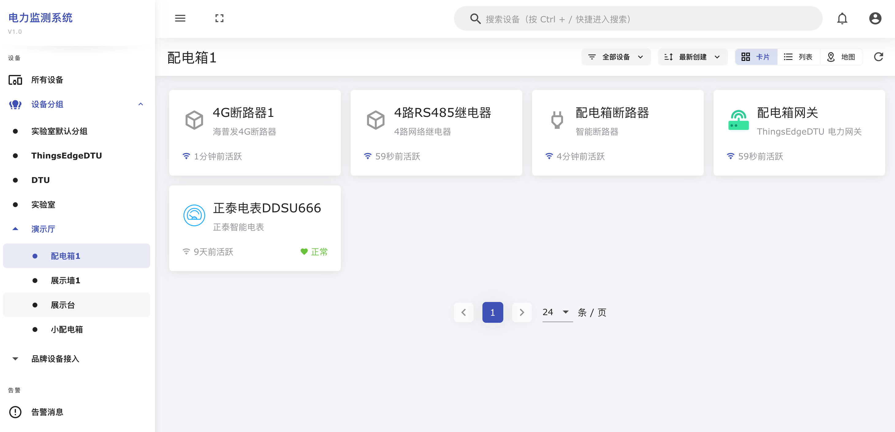This screenshot has width=895, height=432.
Task: Click the 配电箱网关 gateway router icon
Action: coord(738,120)
